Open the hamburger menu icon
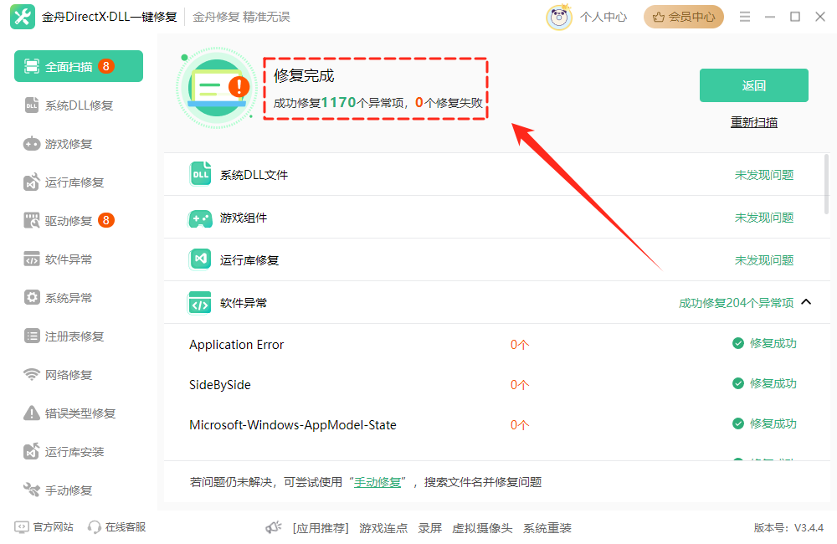This screenshot has width=837, height=544. (x=745, y=17)
